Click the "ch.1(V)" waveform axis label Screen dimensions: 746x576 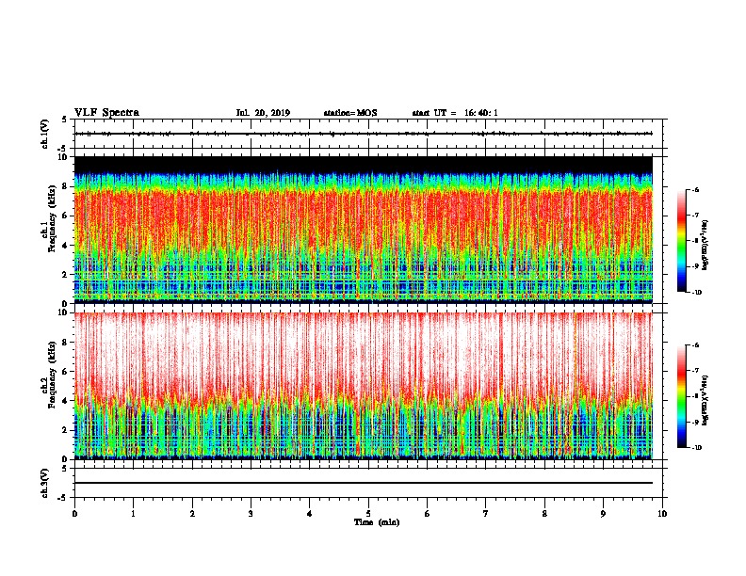point(44,134)
